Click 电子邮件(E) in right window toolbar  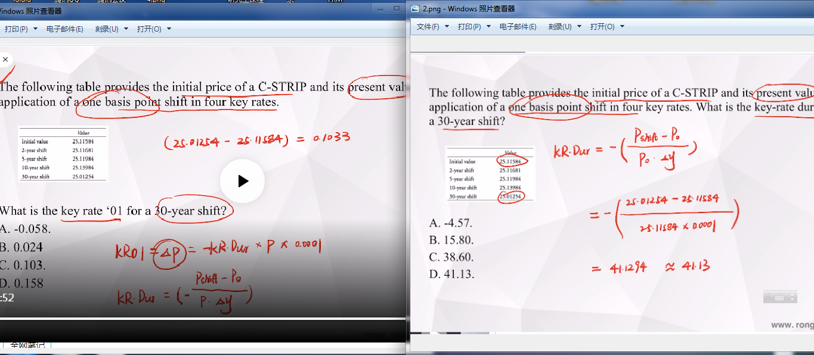[x=518, y=27]
